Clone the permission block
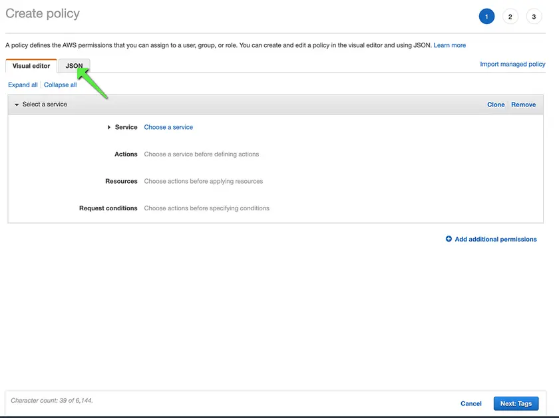Viewport: 559px width, 418px height. (496, 104)
